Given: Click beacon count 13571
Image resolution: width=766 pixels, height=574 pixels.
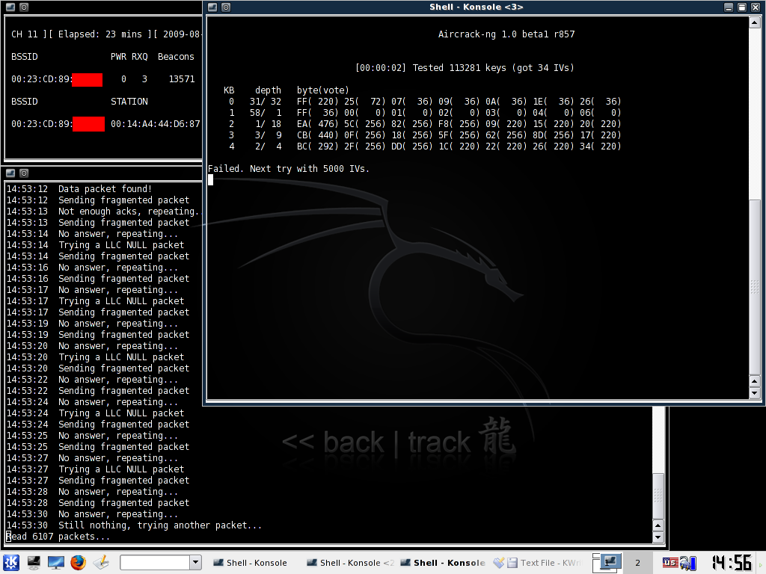Looking at the screenshot, I should tap(182, 79).
